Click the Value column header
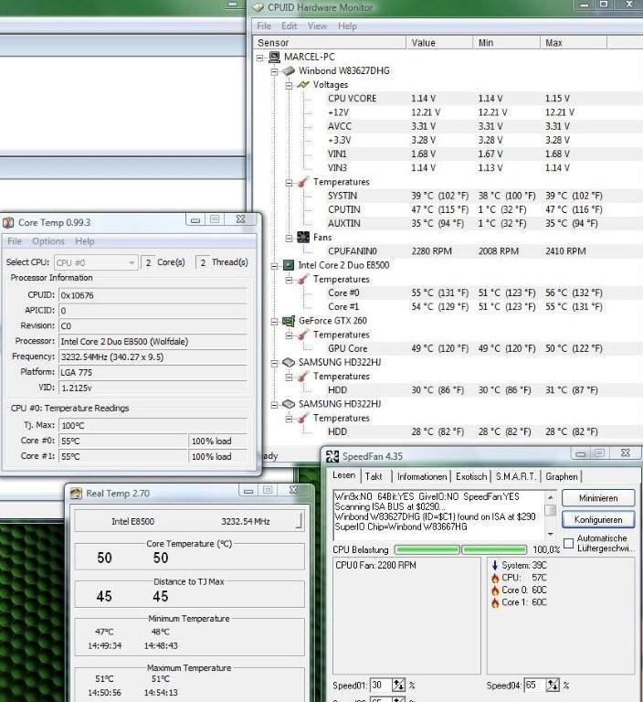643x702 pixels. (439, 43)
